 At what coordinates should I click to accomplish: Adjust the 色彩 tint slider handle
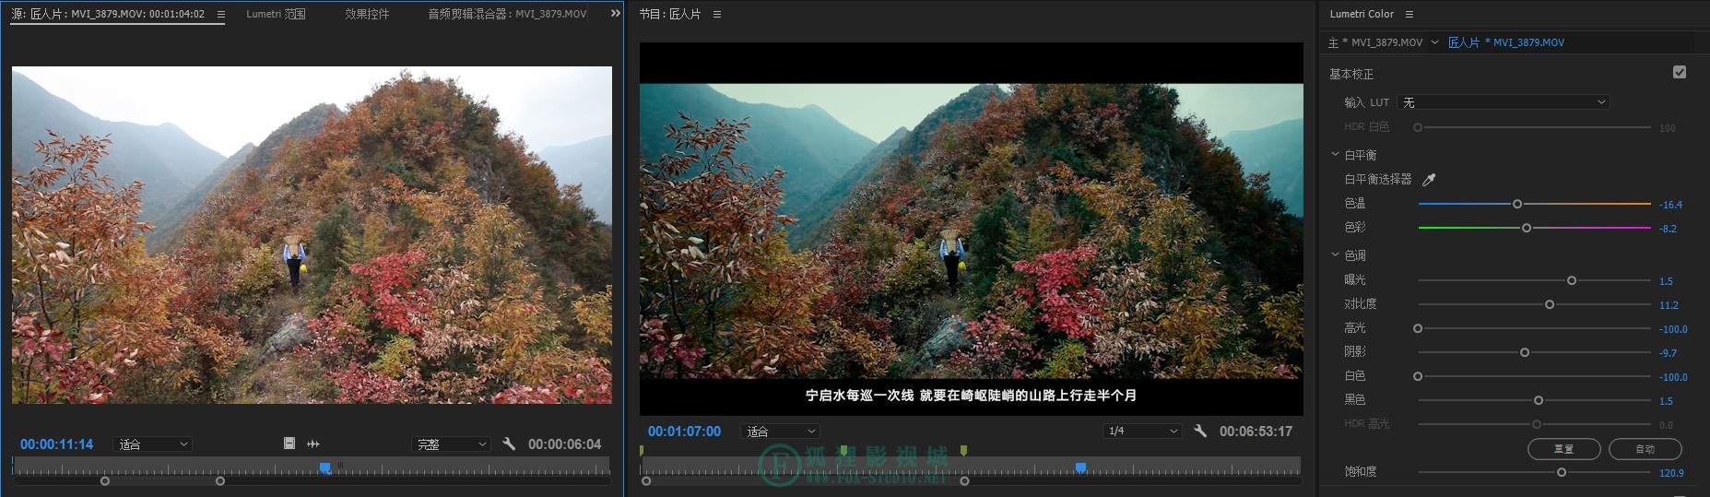[x=1527, y=228]
